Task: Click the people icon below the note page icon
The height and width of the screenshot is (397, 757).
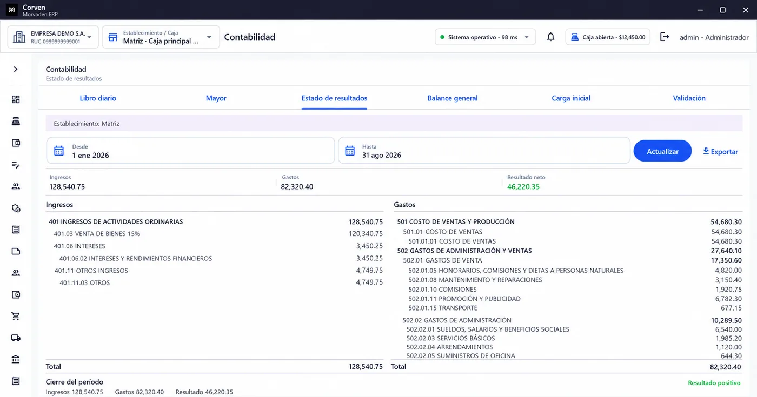Action: click(x=16, y=273)
